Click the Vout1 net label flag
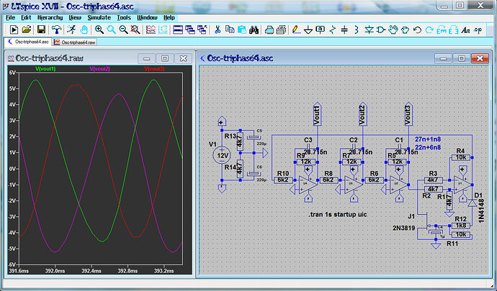Viewport: 497px width, 291px height. pyautogui.click(x=317, y=114)
